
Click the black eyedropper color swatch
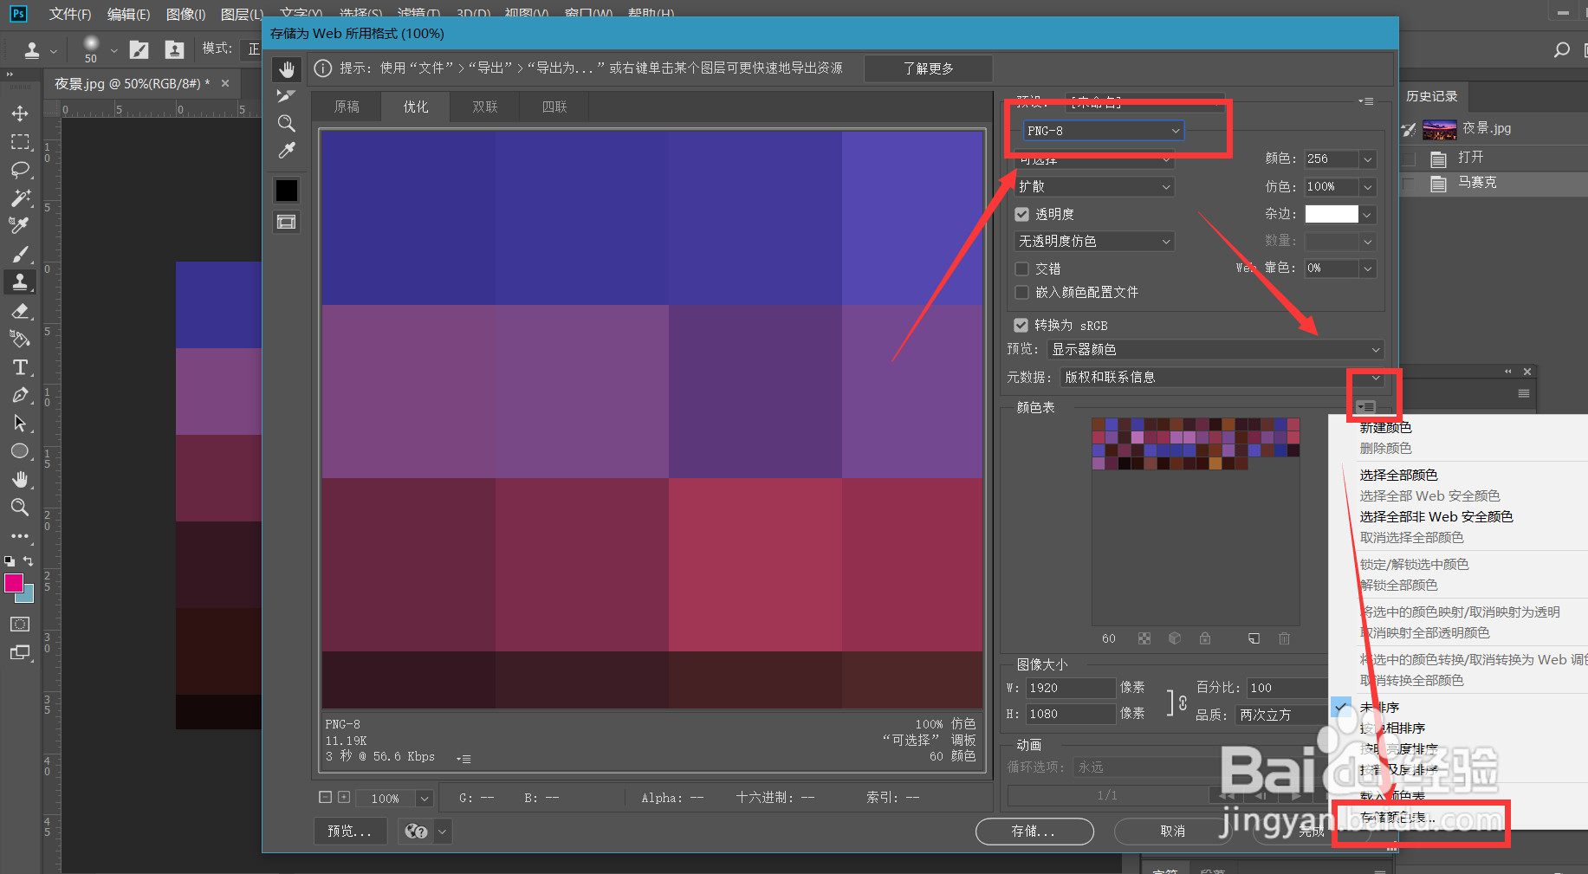(287, 191)
